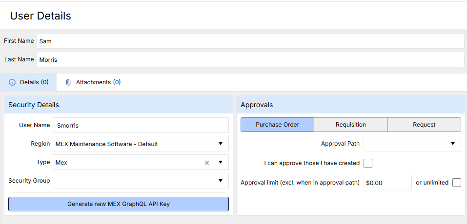Image resolution: width=467 pixels, height=224 pixels.
Task: Click the Approval limit $0.00 field
Action: click(x=387, y=183)
